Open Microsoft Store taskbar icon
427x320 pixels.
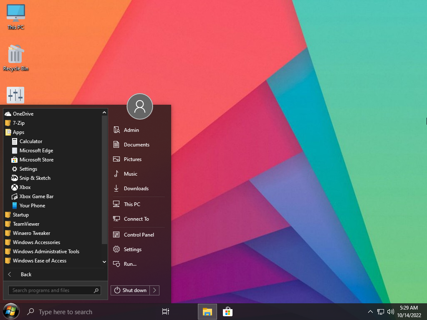(x=227, y=312)
